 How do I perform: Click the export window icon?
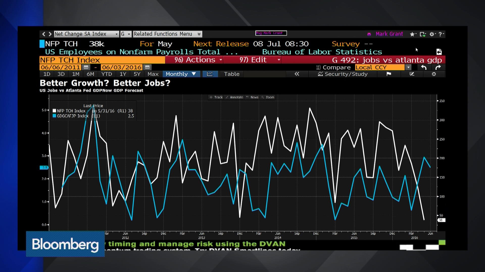(x=423, y=34)
